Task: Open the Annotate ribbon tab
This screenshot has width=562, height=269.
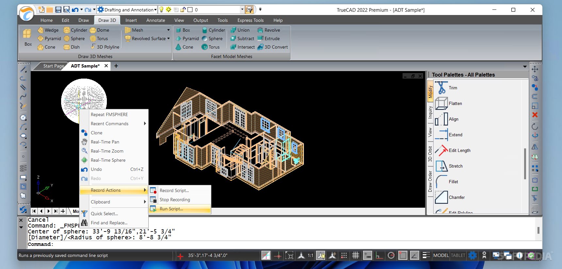Action: (156, 20)
